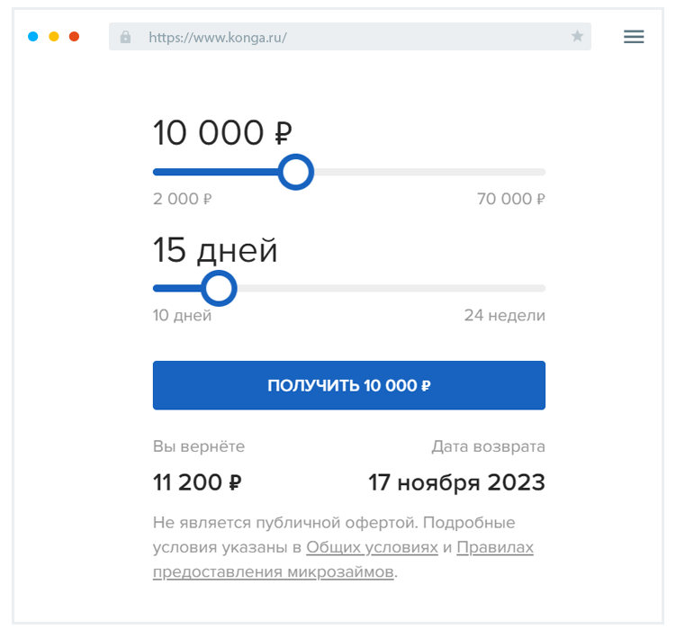The image size is (676, 638).
Task: Click the blue window control dot
Action: (x=33, y=37)
